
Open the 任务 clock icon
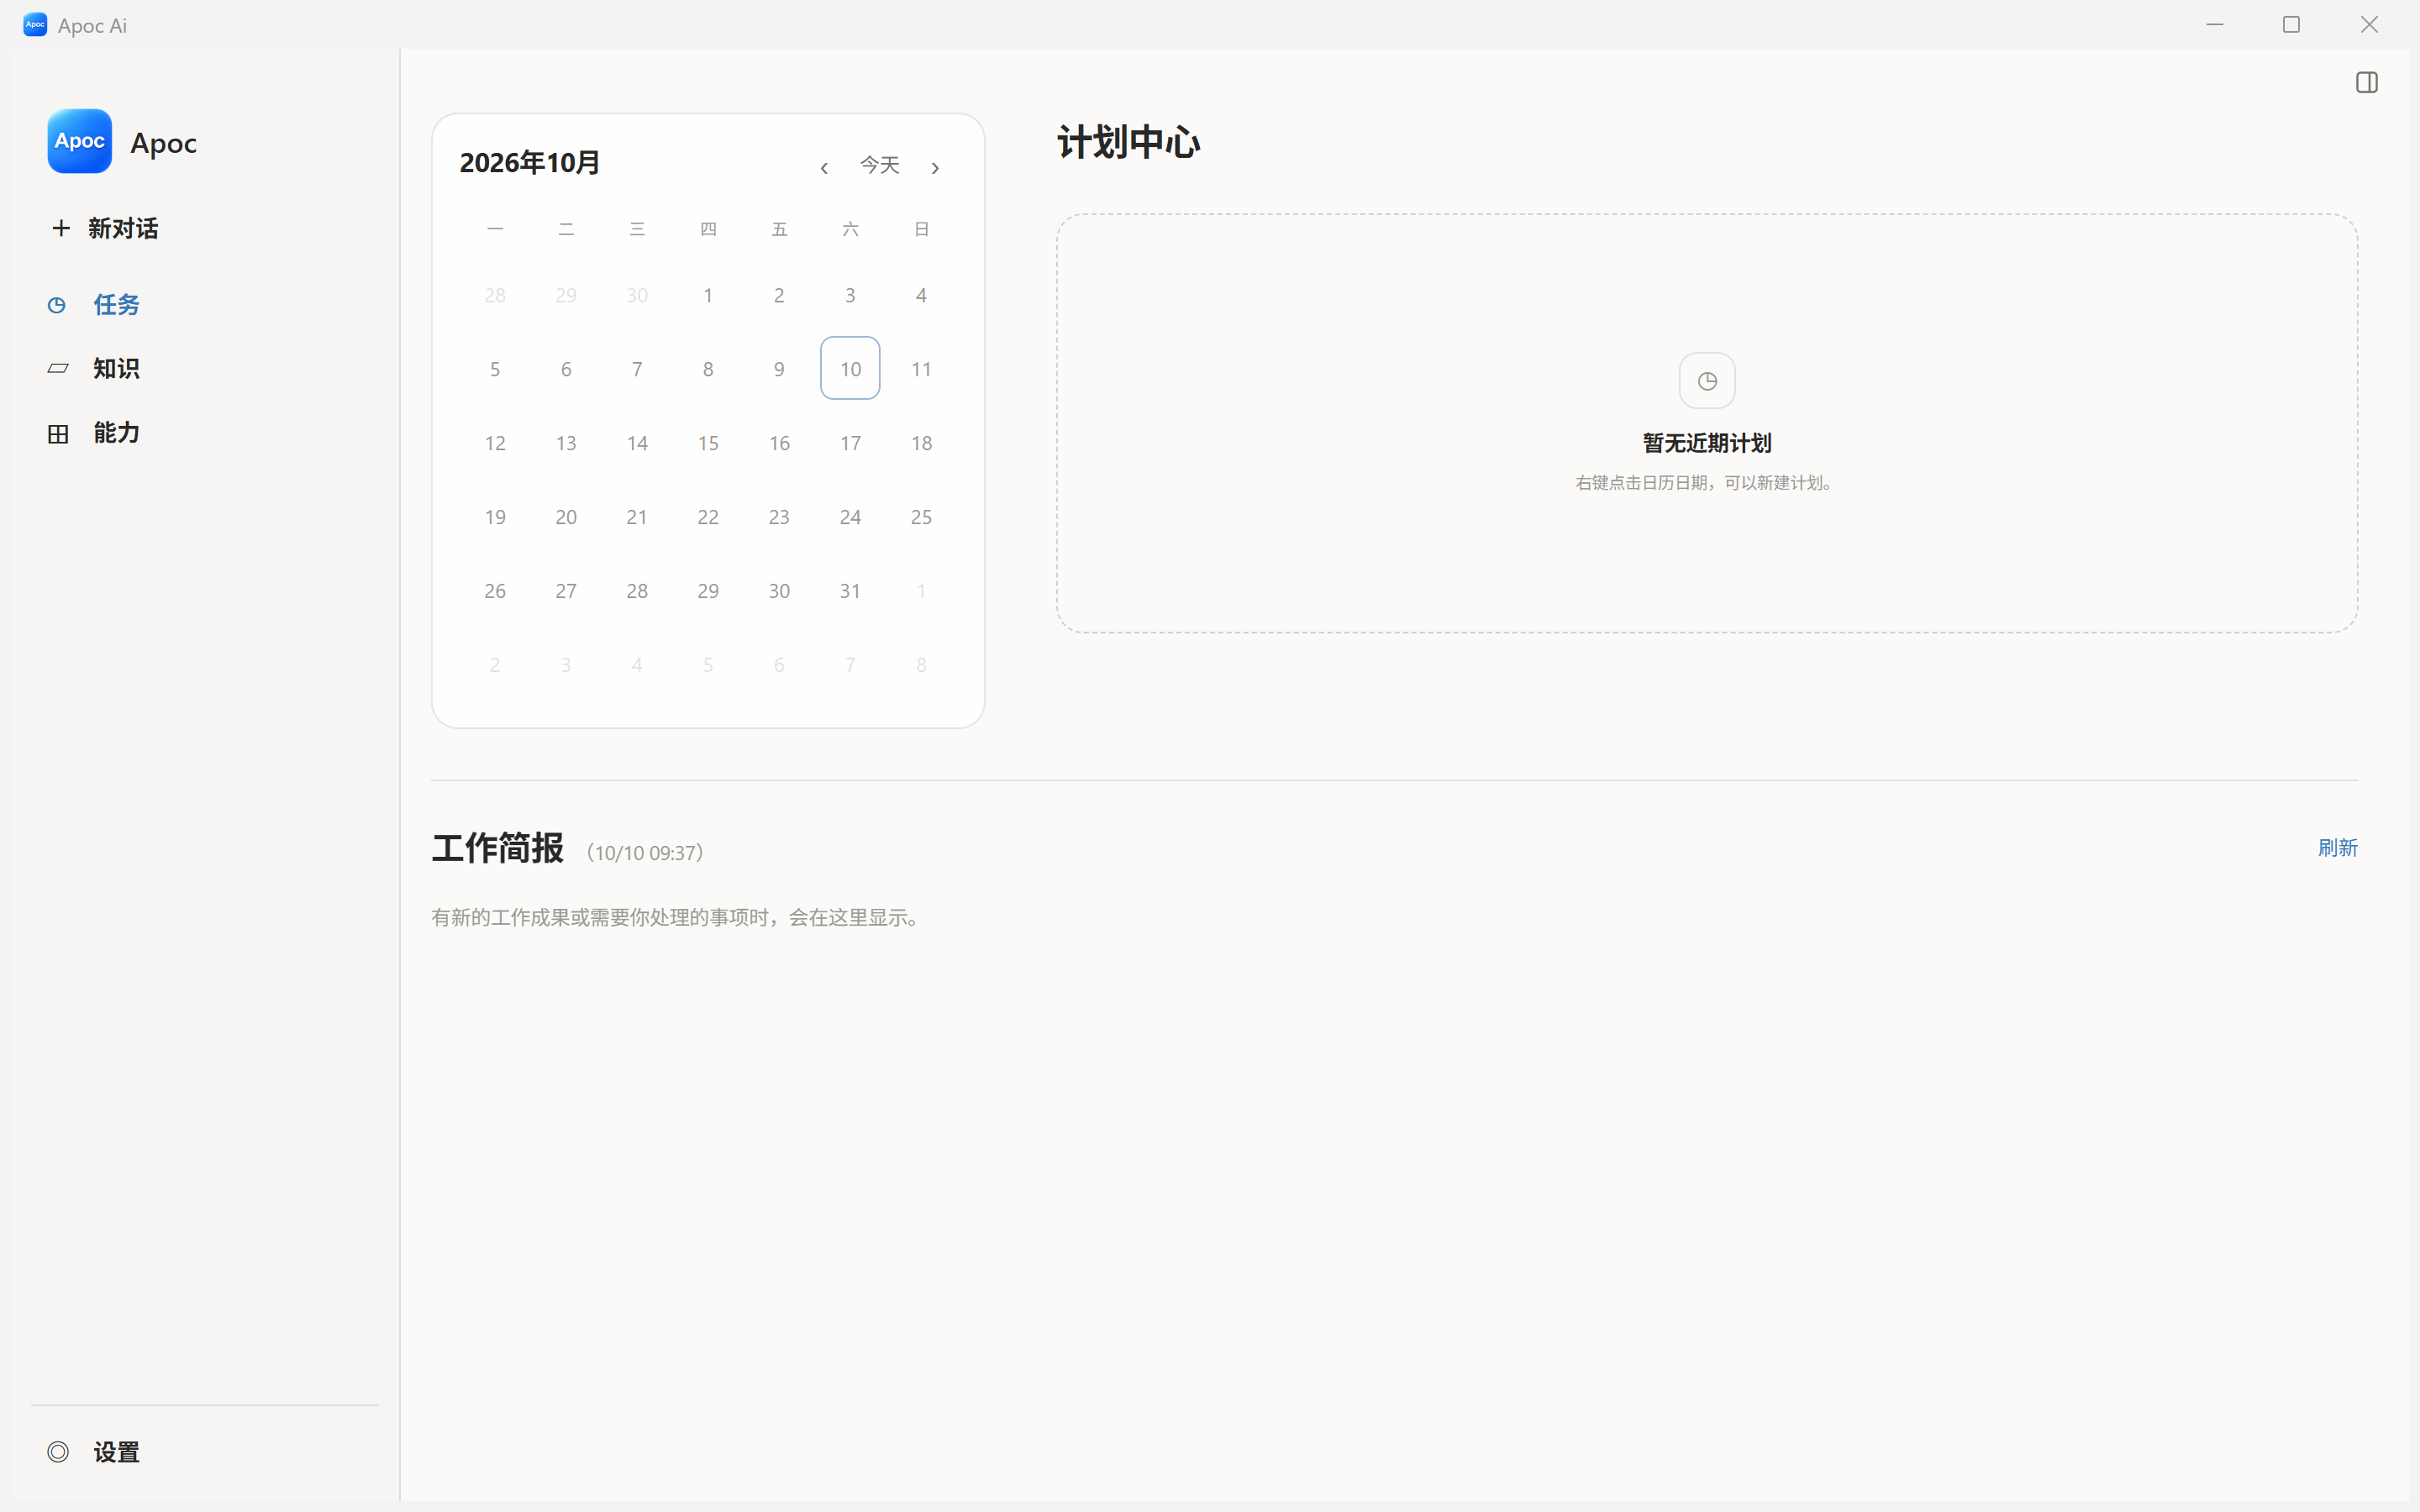pyautogui.click(x=57, y=305)
